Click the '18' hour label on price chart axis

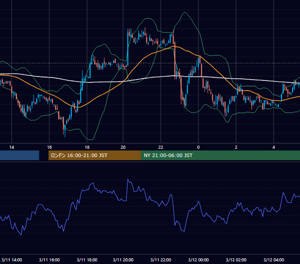click(87, 147)
